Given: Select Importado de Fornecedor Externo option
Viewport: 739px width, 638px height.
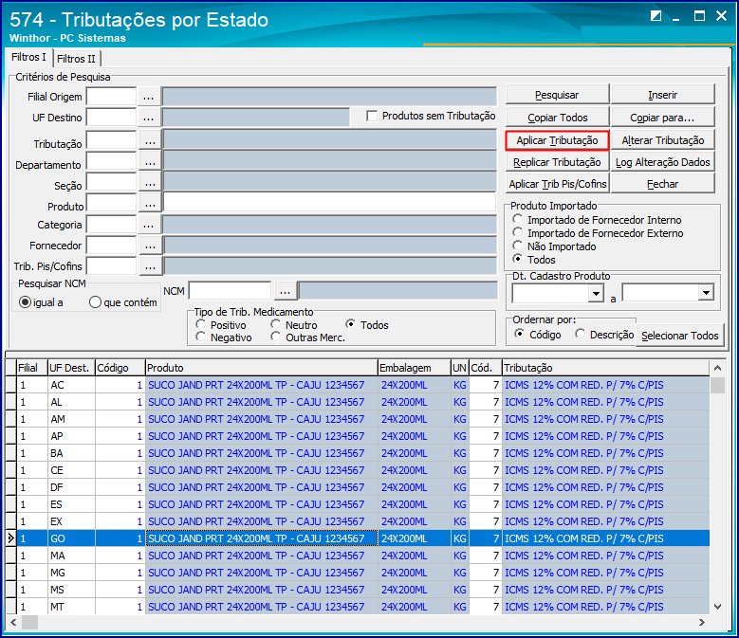Looking at the screenshot, I should tap(518, 232).
